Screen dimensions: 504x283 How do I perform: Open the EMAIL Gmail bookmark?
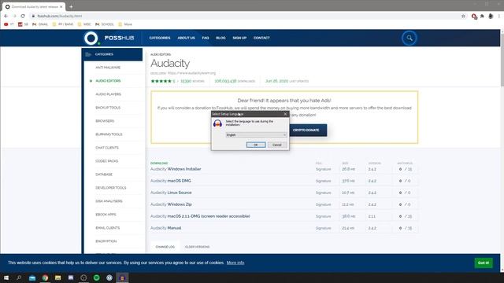click(40, 24)
